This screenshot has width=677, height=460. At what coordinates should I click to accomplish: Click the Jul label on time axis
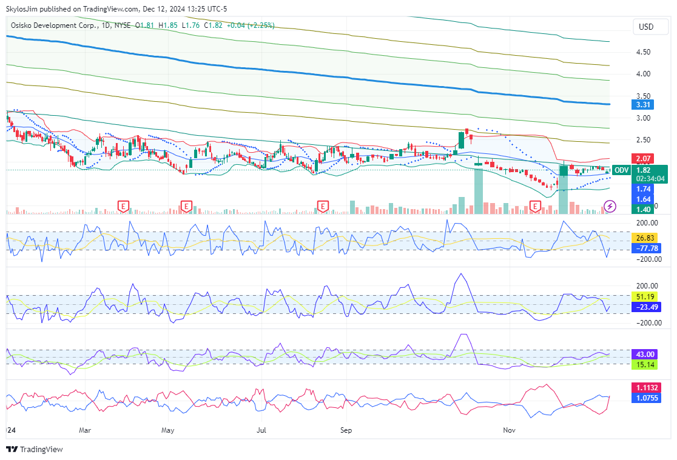[x=261, y=430]
